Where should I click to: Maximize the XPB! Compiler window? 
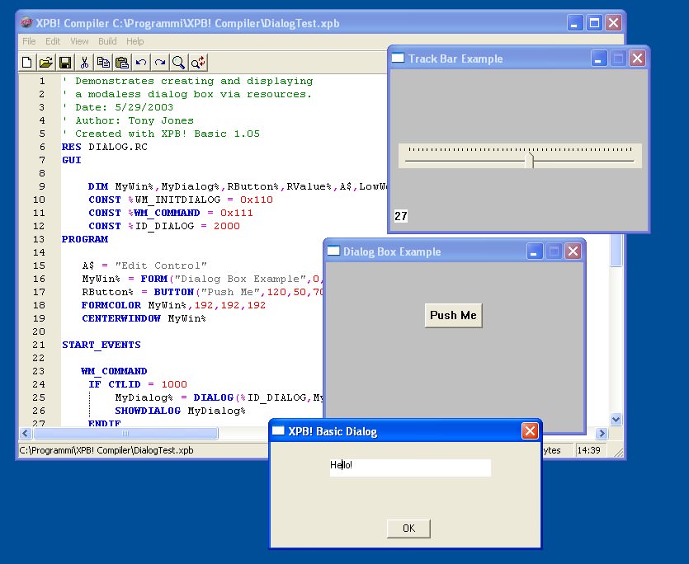(x=594, y=23)
